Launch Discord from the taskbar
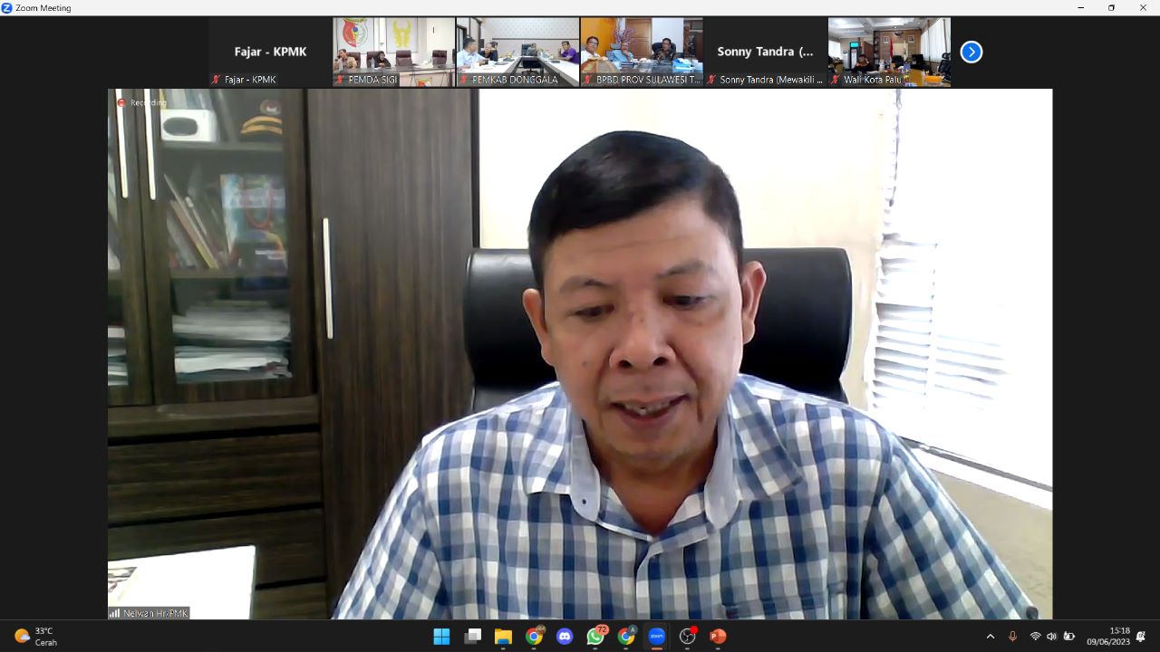Viewport: 1160px width, 652px height. coord(565,637)
